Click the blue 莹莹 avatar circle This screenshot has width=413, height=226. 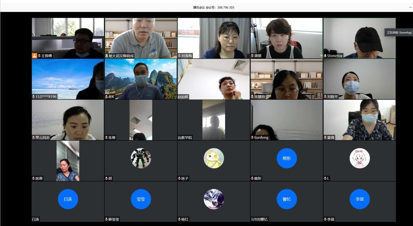pos(141,199)
